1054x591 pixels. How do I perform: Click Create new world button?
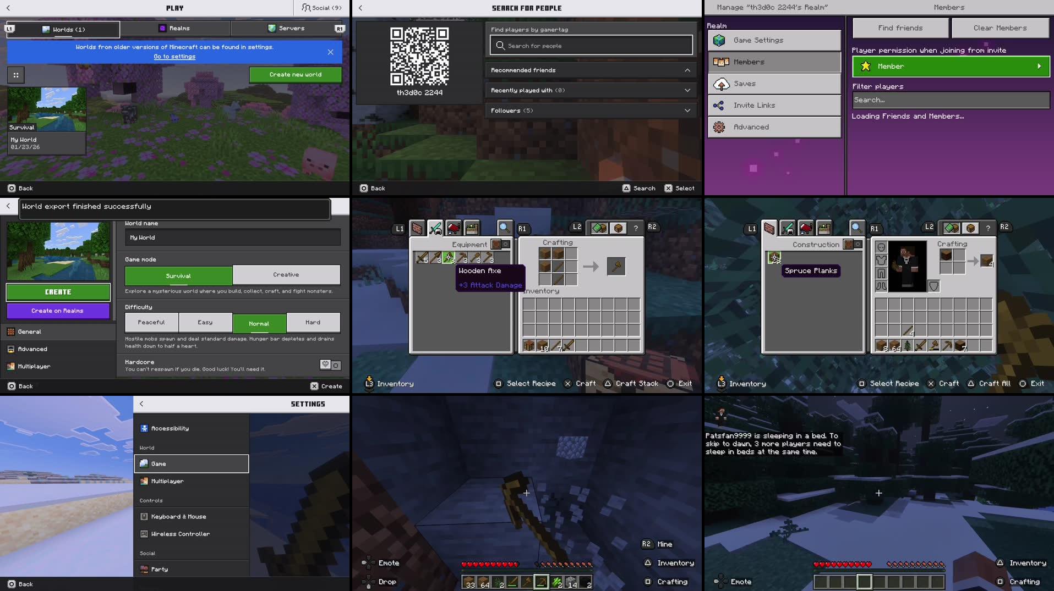(296, 74)
